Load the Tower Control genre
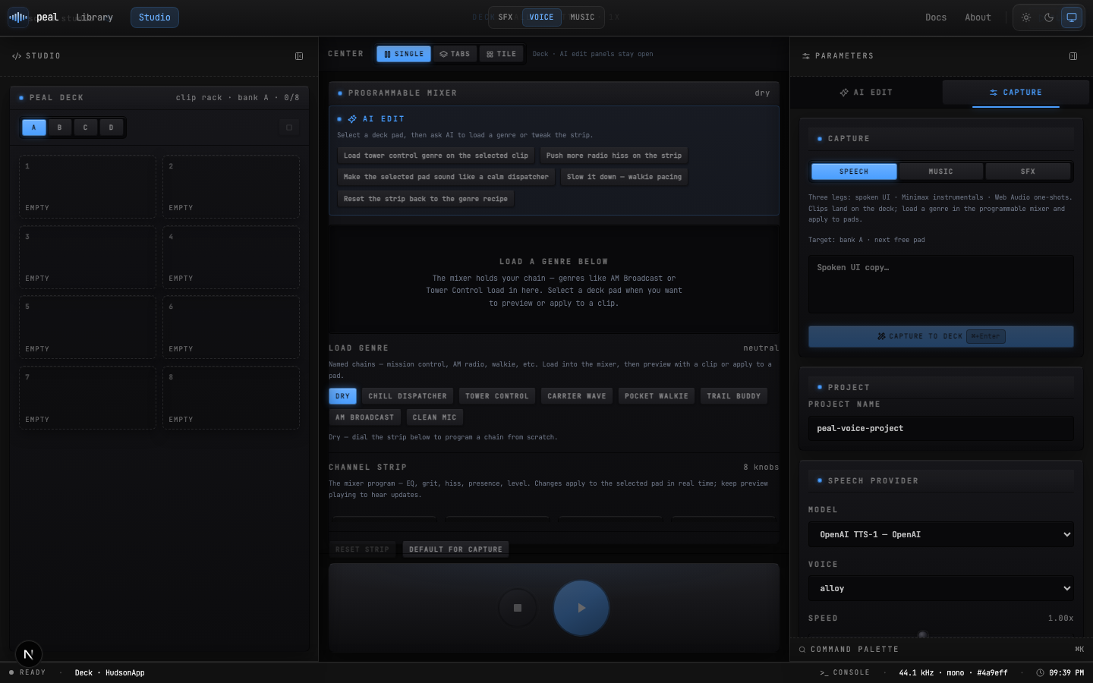Image resolution: width=1093 pixels, height=683 pixels. pyautogui.click(x=497, y=396)
